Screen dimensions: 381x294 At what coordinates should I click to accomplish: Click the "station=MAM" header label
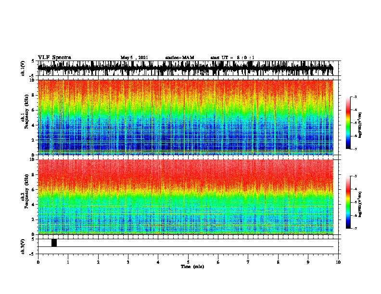(180, 58)
